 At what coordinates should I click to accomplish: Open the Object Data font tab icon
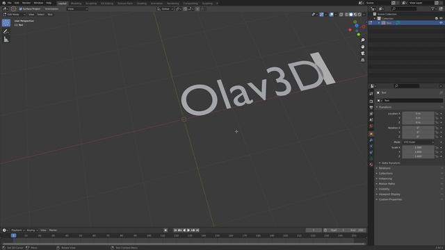(371, 158)
